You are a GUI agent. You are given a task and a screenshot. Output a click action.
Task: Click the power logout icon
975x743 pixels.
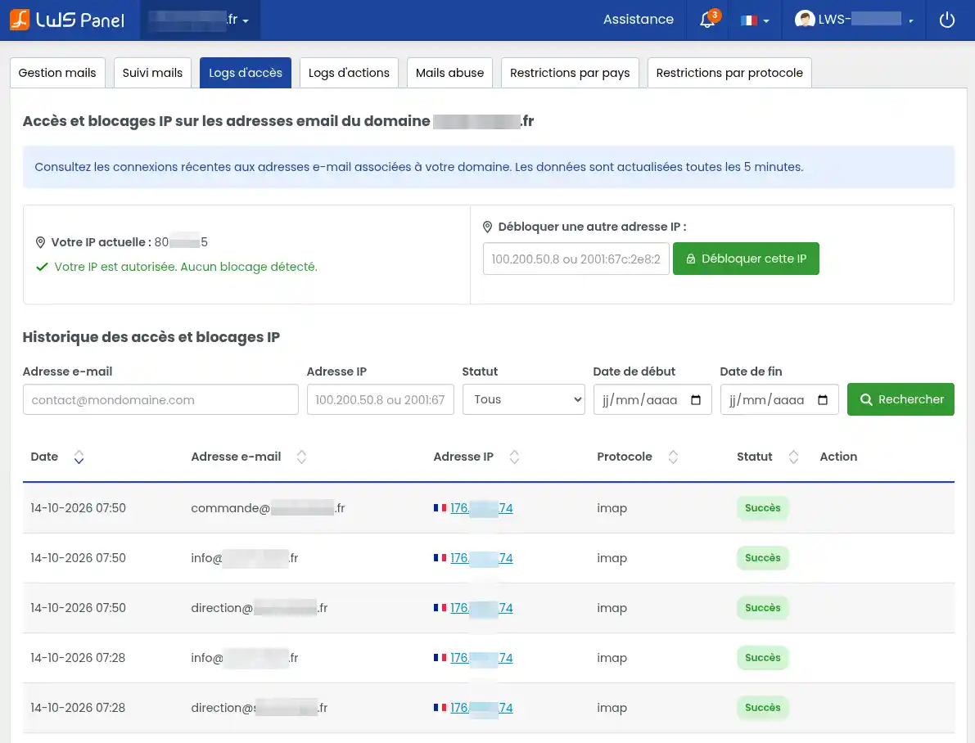point(946,20)
